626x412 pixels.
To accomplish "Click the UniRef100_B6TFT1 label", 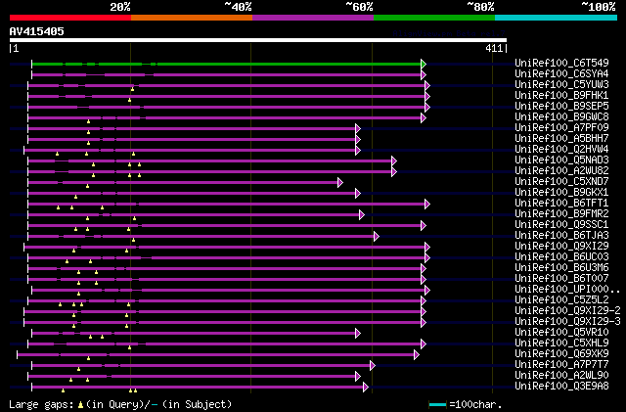I will click(561, 204).
